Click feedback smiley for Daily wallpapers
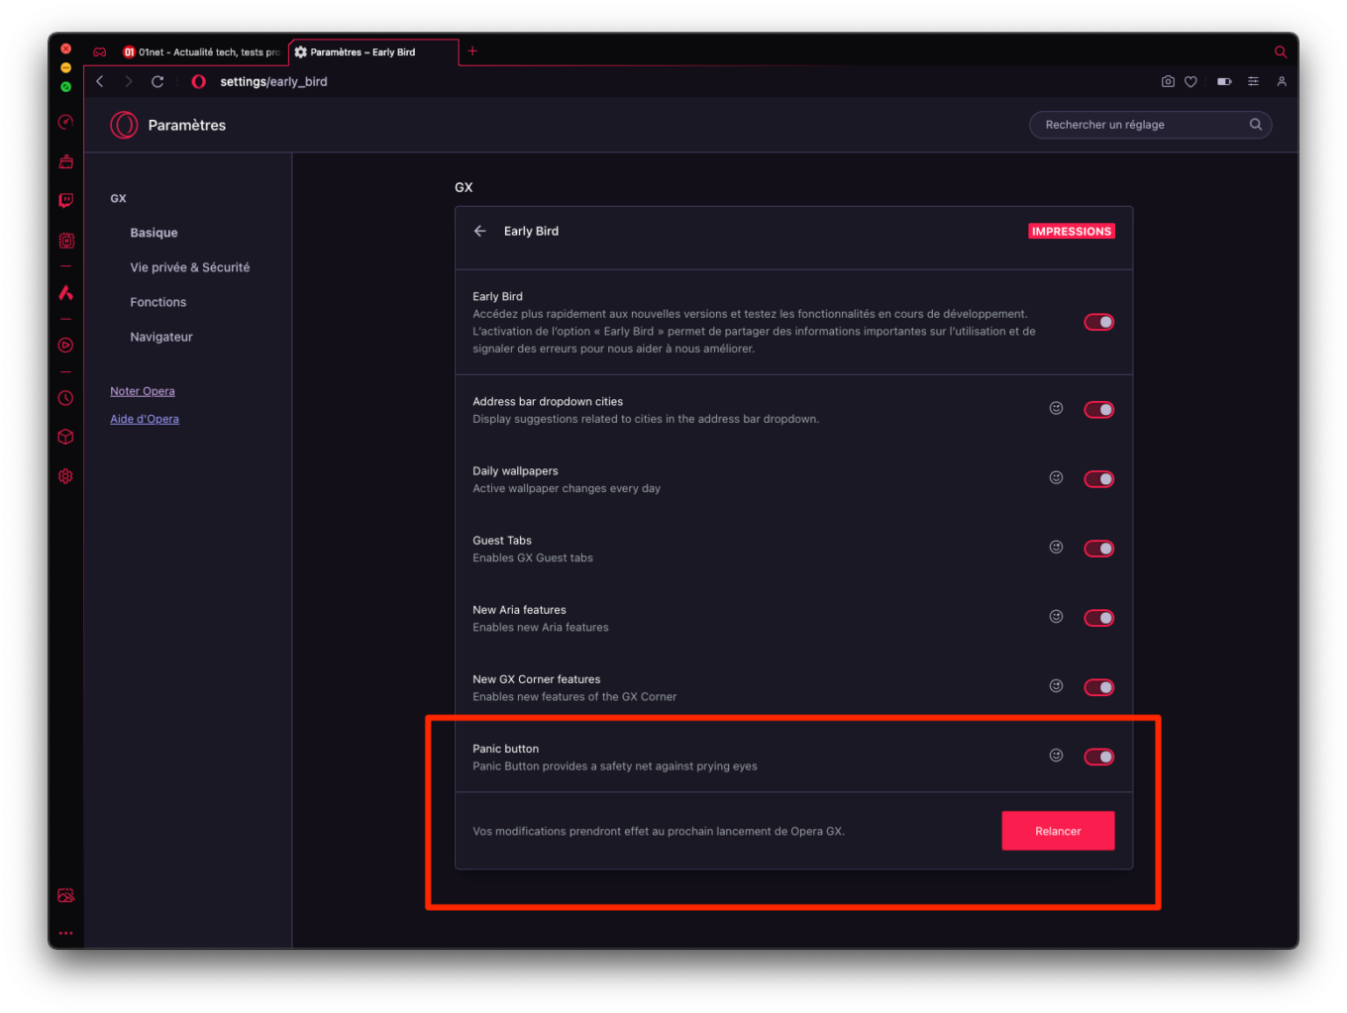Screen dimensions: 1347x1013 [x=1056, y=477]
